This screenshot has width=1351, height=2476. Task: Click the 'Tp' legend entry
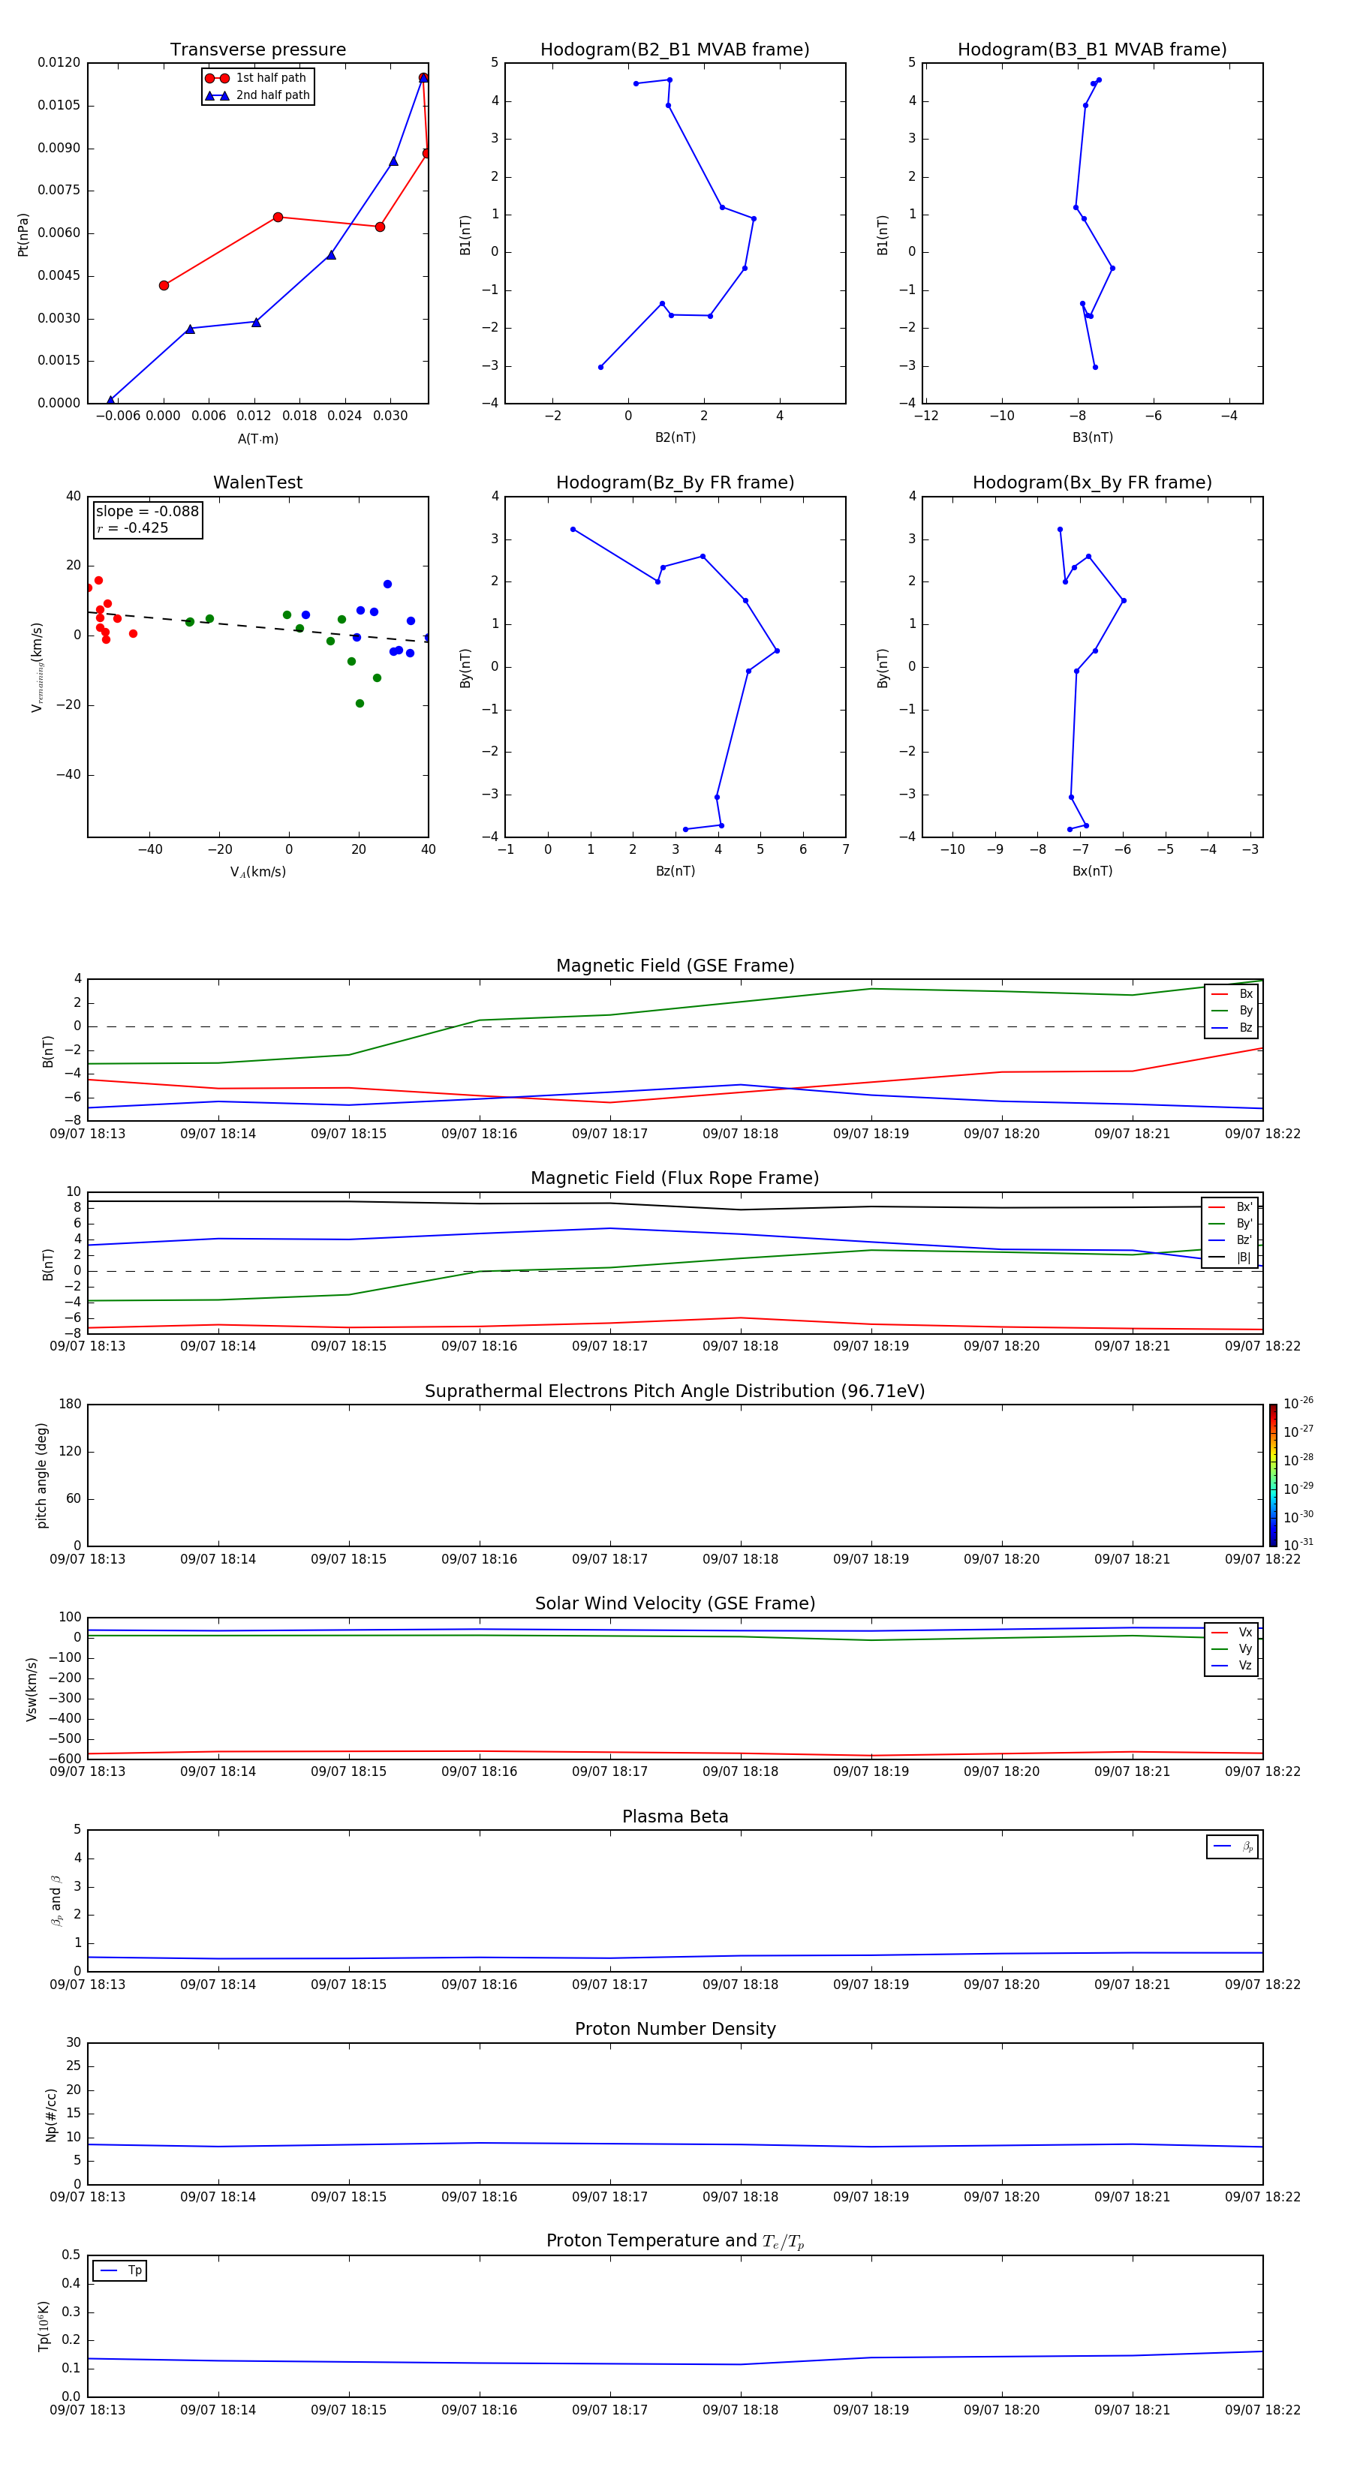coord(120,2270)
